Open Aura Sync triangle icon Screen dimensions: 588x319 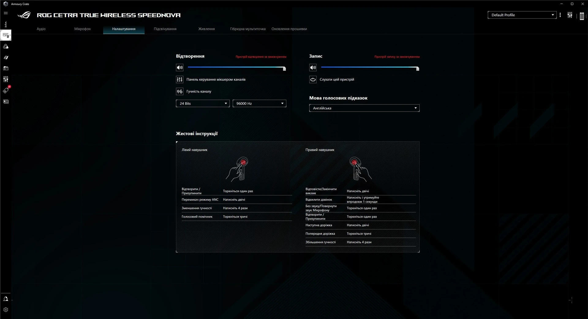(6, 46)
